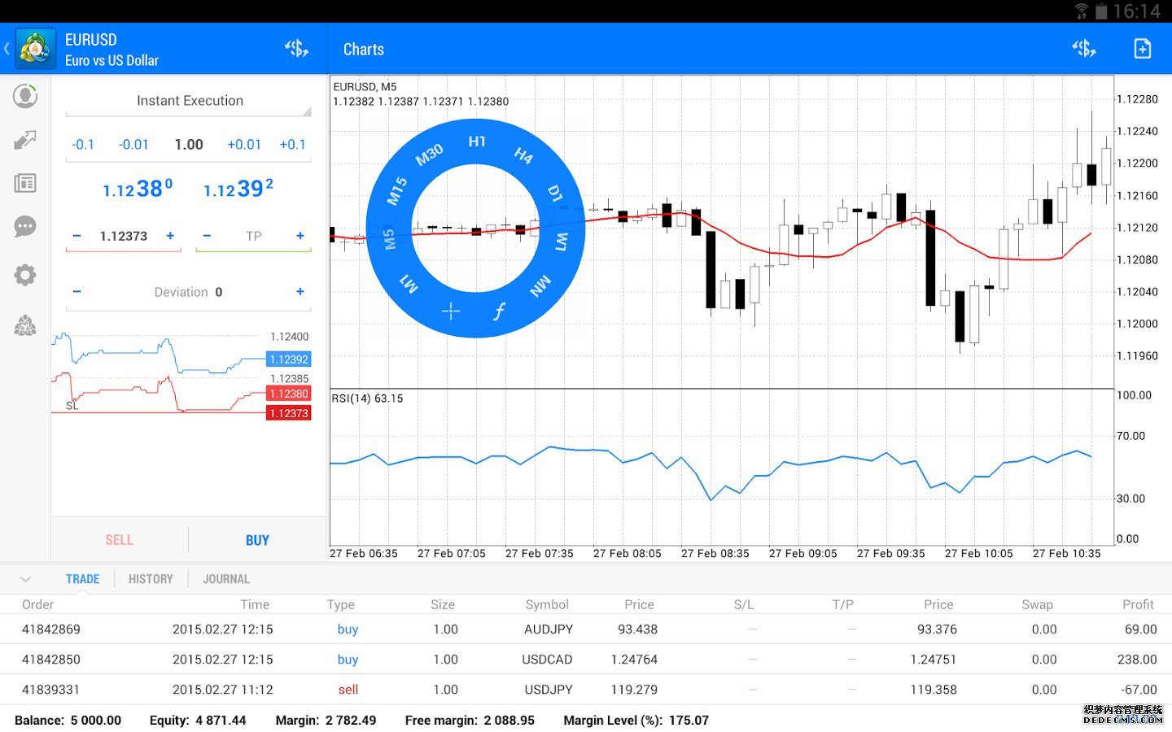Image resolution: width=1172 pixels, height=732 pixels.
Task: Tap the BUY button
Action: (x=257, y=540)
